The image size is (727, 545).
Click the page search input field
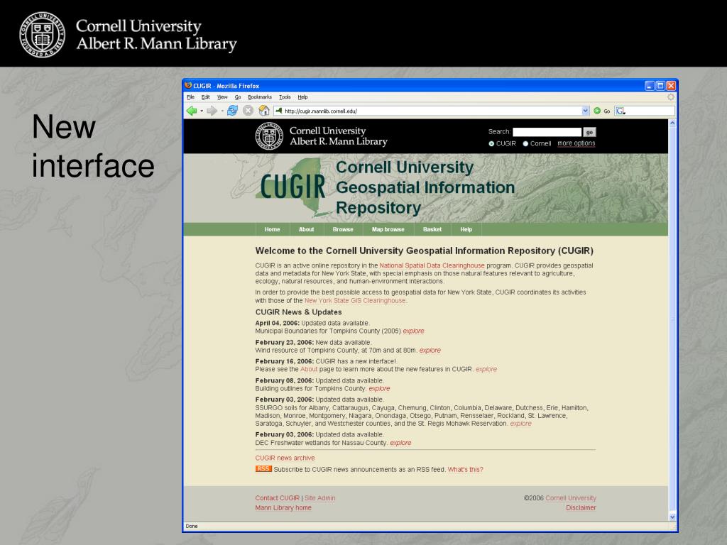(547, 132)
